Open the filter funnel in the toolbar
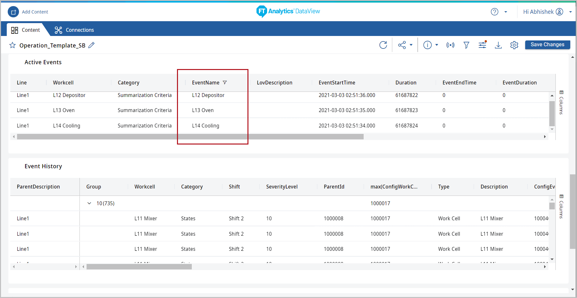The image size is (577, 298). pyautogui.click(x=466, y=45)
